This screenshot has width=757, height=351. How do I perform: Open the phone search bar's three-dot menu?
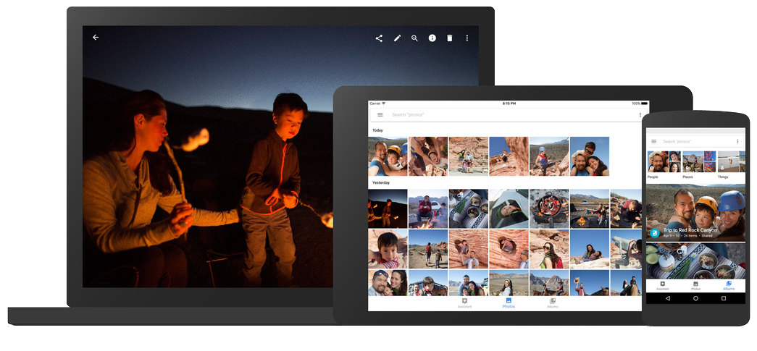(737, 141)
